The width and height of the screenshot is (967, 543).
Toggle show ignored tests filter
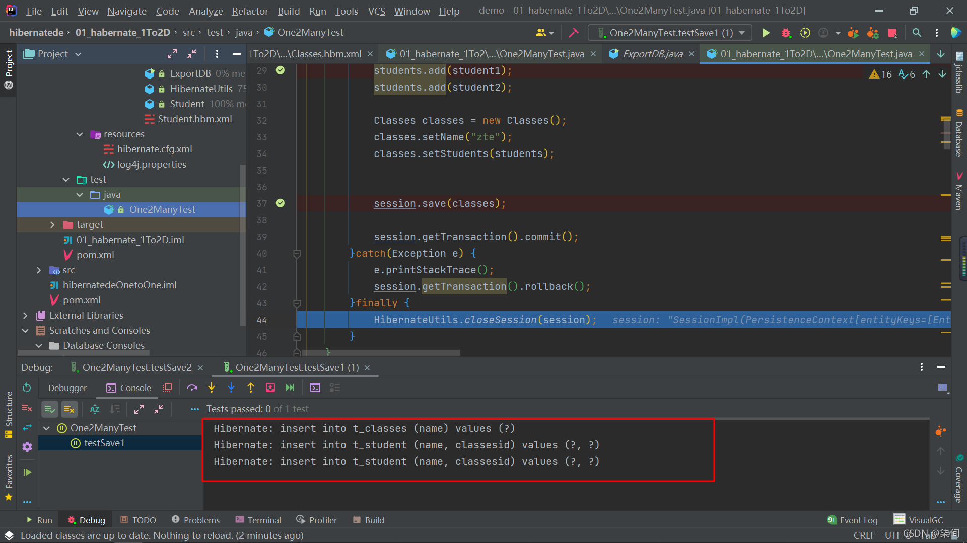pos(69,409)
